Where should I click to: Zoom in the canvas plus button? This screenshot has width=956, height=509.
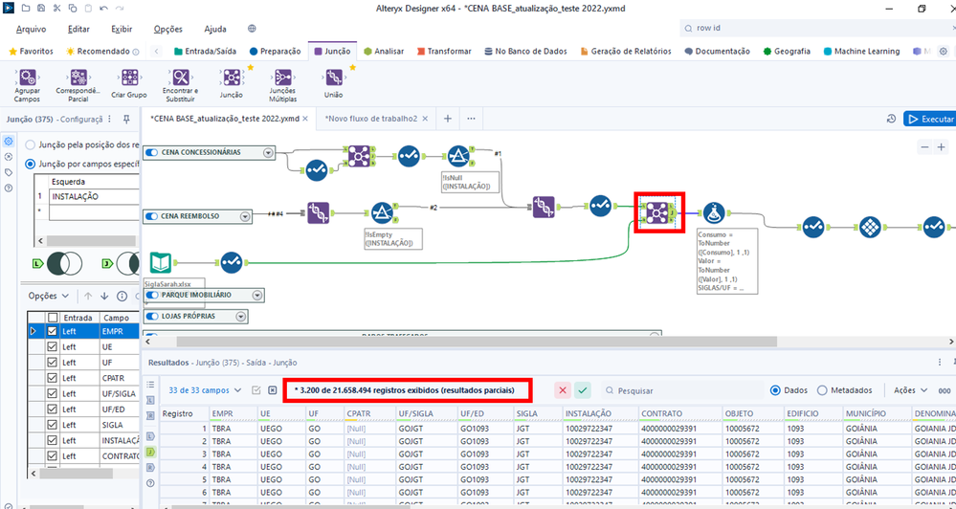[x=942, y=147]
